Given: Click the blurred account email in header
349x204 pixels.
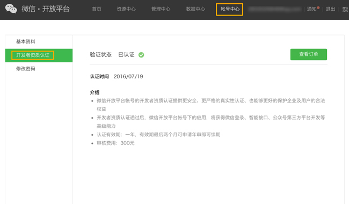Looking at the screenshot, I should 275,9.
